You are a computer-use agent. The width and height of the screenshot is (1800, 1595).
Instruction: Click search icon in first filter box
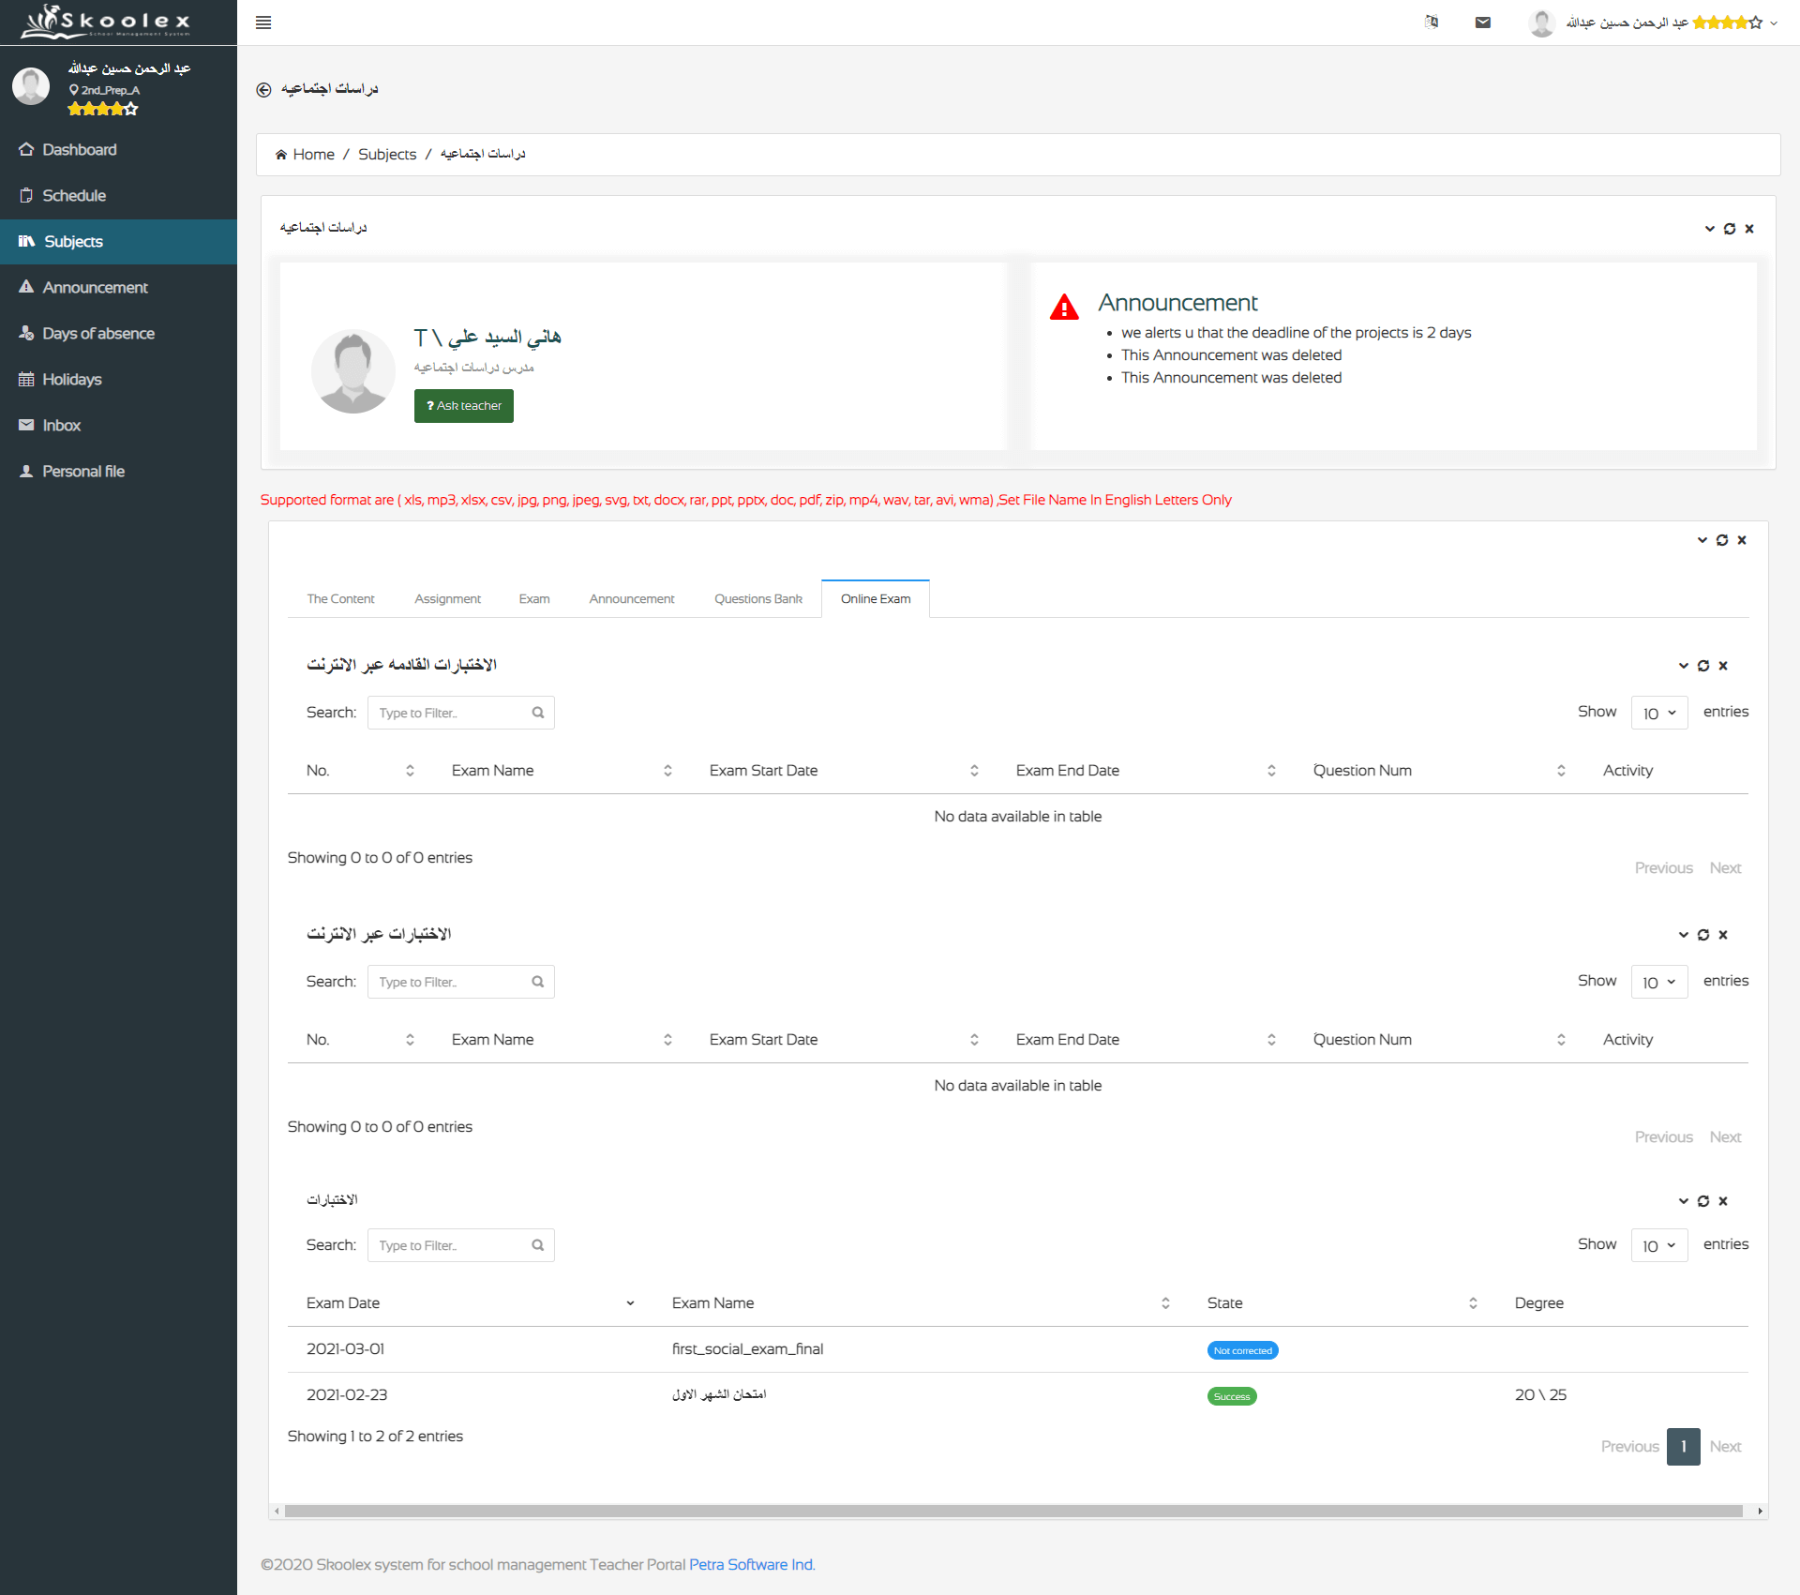tap(538, 713)
